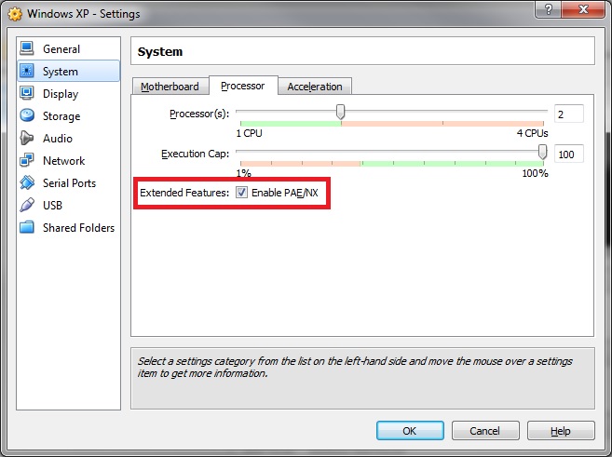Click the '100%' execution cap label

535,173
